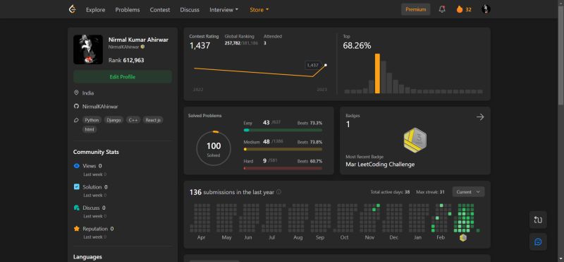Click the Django skill tag
Screen dimensions: 564x262
(114, 120)
